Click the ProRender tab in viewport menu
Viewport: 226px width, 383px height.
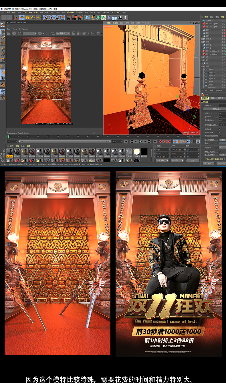[x=146, y=23]
